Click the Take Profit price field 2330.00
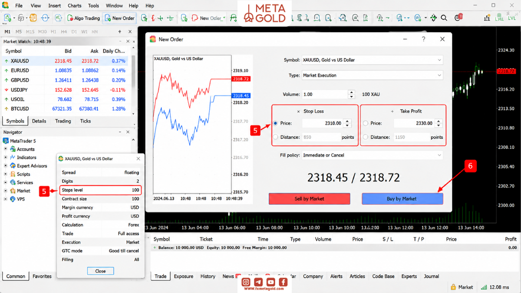Viewport: 521px width, 293px height. point(414,123)
